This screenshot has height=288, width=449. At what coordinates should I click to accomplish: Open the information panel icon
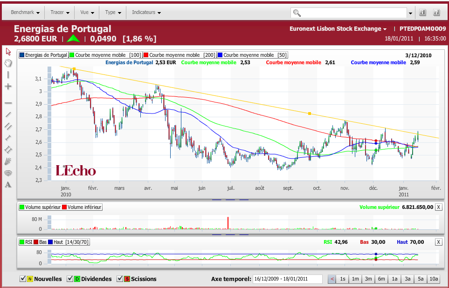point(422,12)
